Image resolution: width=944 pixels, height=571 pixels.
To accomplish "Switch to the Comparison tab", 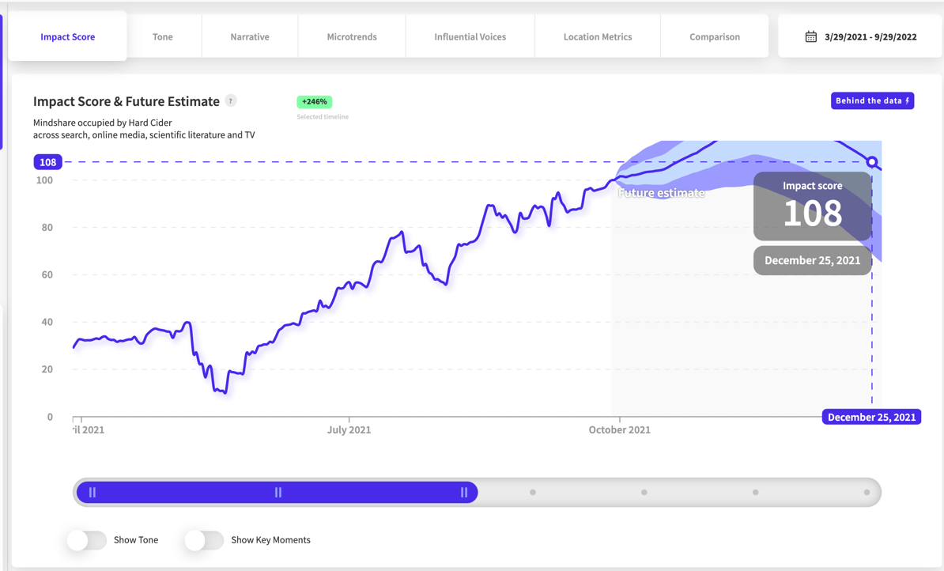I will [715, 36].
